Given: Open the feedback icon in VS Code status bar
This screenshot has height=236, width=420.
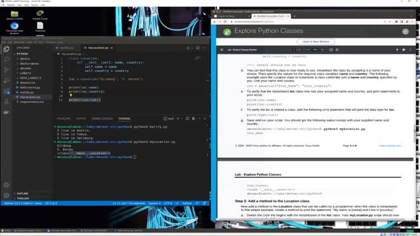Looking at the screenshot, I should tap(197, 203).
